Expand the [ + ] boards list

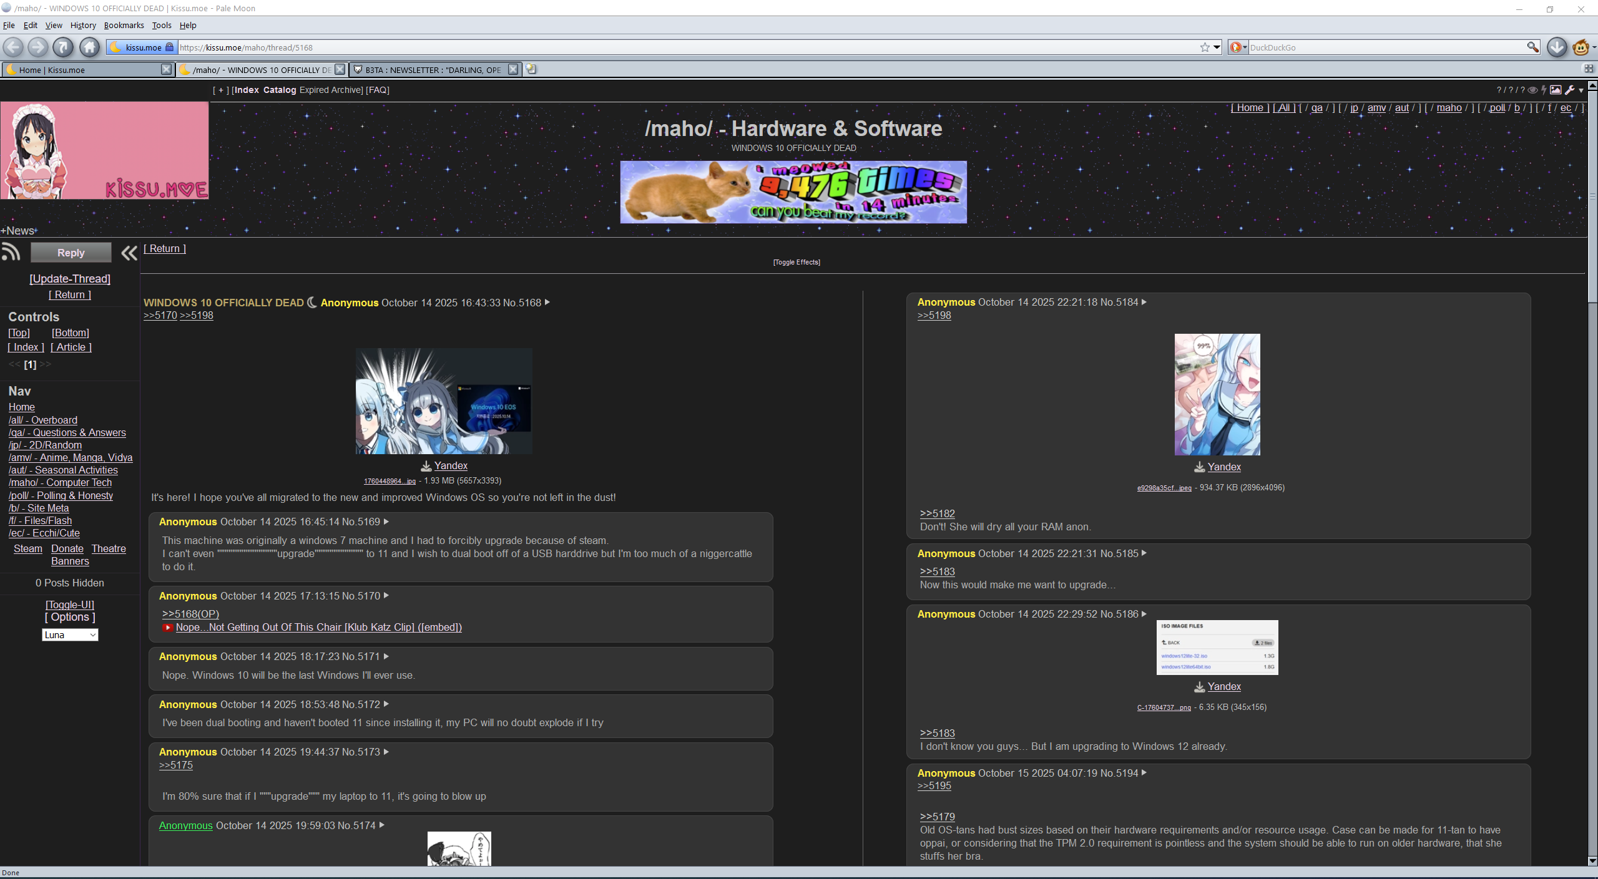point(220,90)
